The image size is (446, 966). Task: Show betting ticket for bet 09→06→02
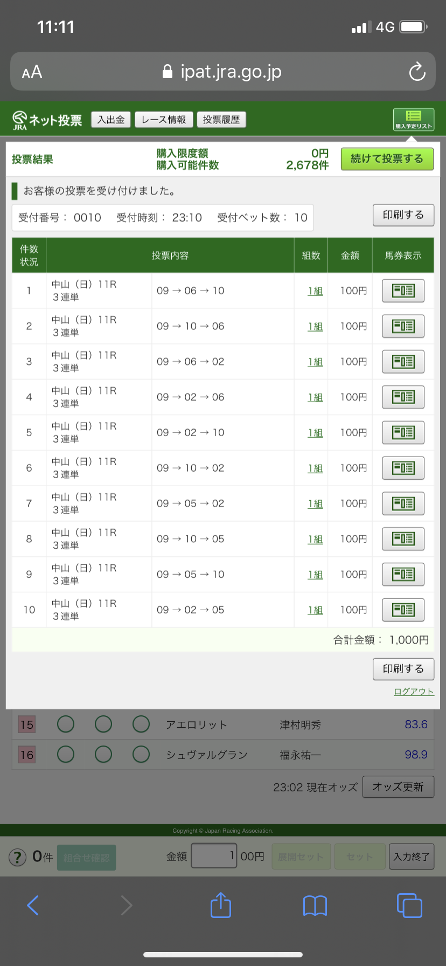(403, 362)
